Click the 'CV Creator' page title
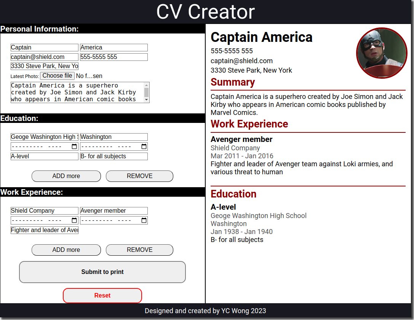Viewport: 414px width, 320px height. [x=205, y=12]
